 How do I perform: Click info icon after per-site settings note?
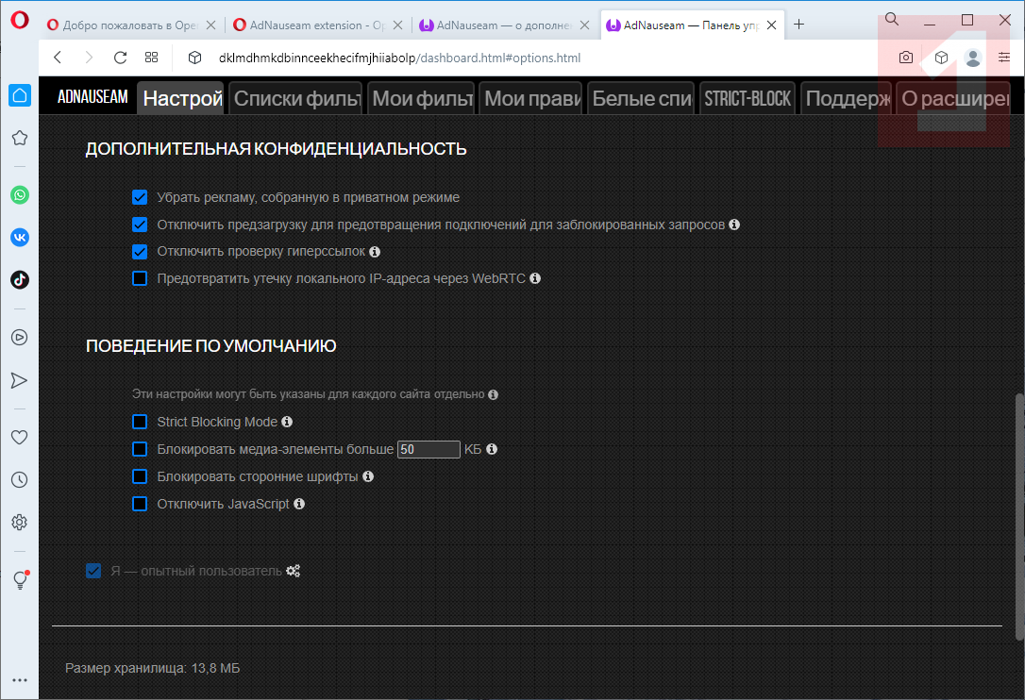[494, 394]
